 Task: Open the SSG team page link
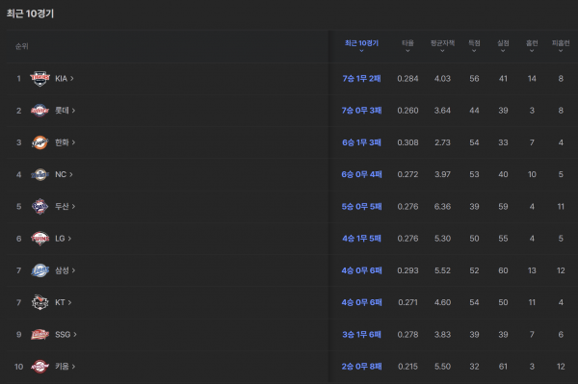point(66,334)
